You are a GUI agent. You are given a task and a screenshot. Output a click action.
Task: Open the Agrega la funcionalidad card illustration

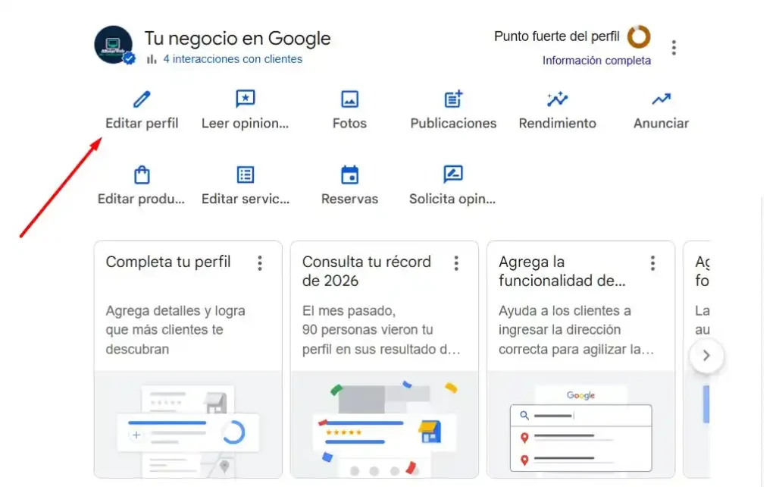[581, 425]
